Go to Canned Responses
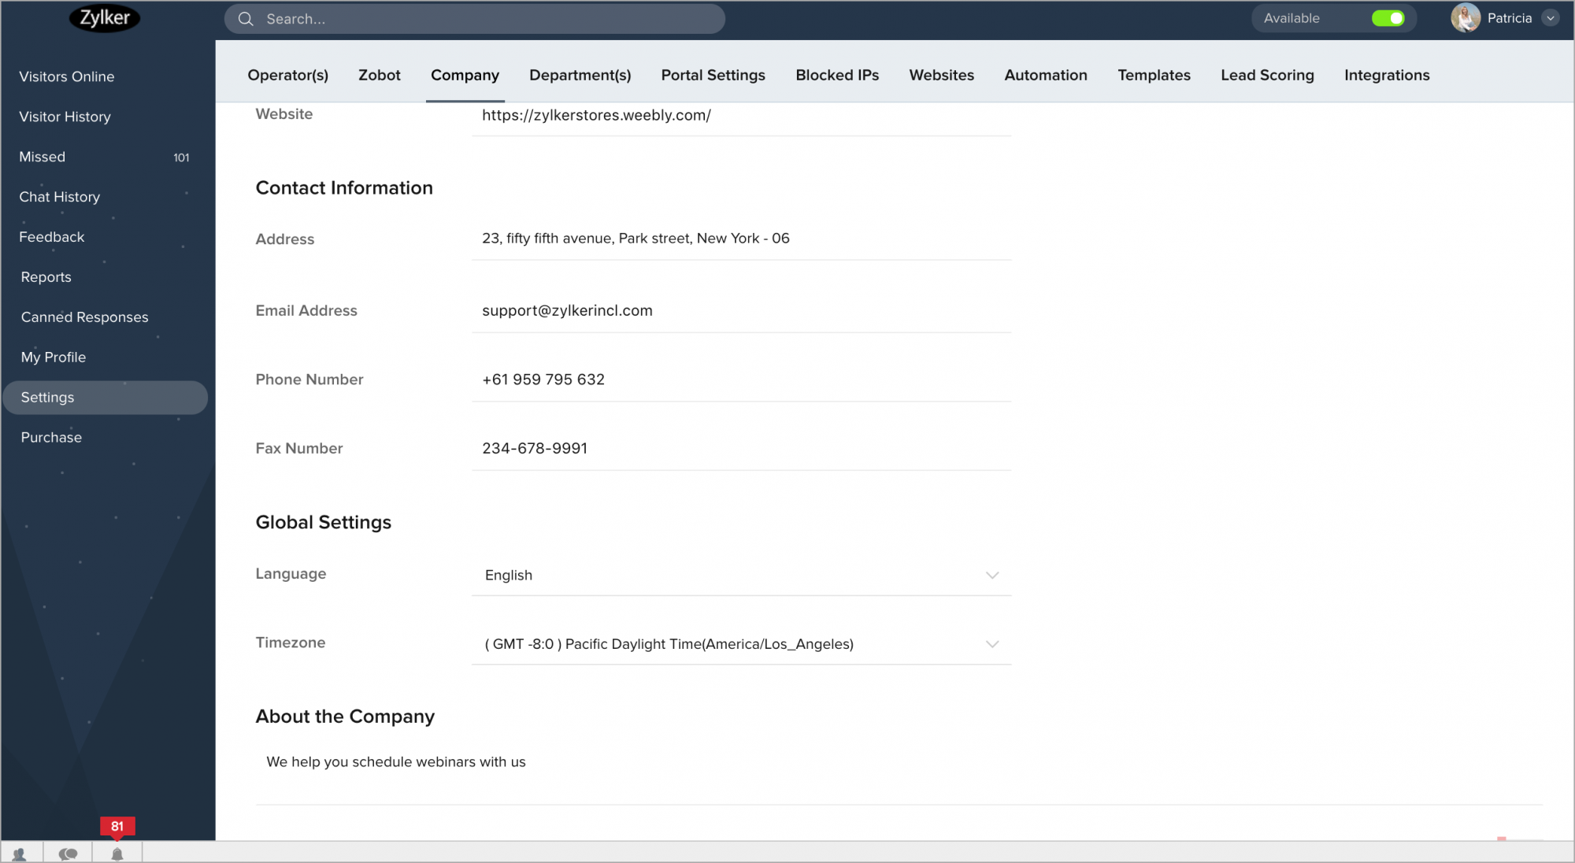 [84, 317]
